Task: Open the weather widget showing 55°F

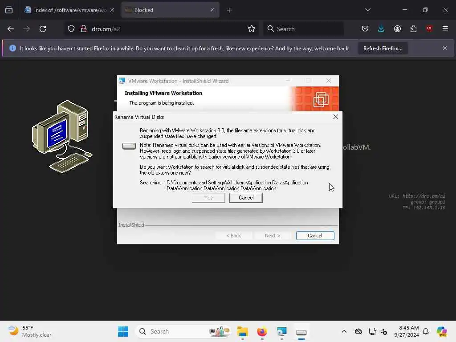Action: pyautogui.click(x=29, y=331)
